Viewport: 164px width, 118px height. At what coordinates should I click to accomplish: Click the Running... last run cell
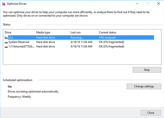click(x=77, y=37)
